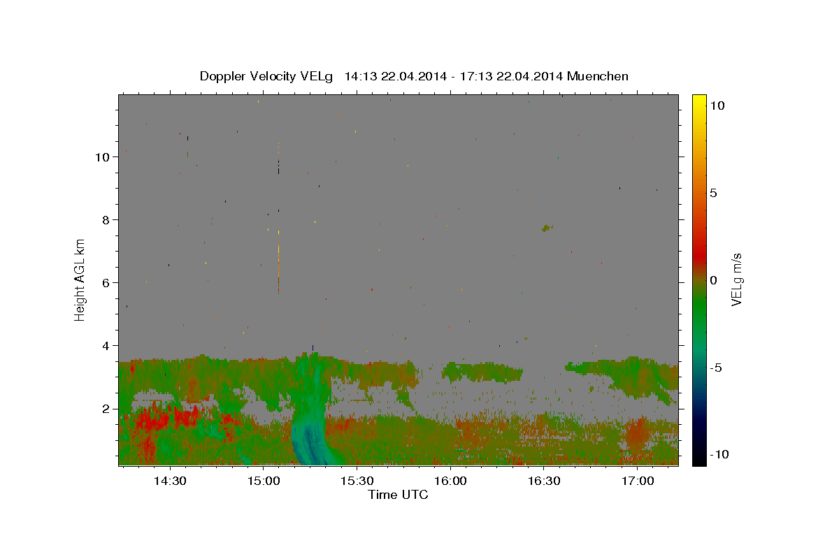This screenshot has height=559, width=839.
Task: Click the yellow top of the colorbar
Action: point(698,101)
